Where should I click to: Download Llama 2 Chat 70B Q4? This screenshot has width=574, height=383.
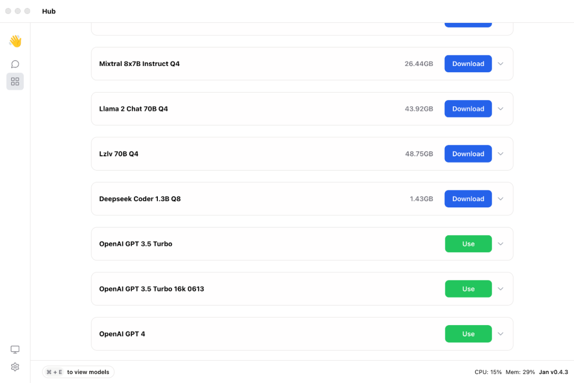(468, 109)
